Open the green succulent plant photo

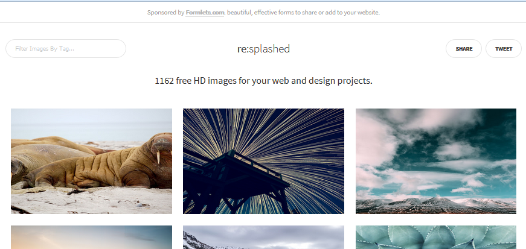coord(435,238)
